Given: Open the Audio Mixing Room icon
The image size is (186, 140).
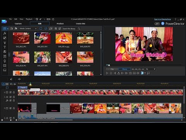Looking at the screenshot, I should point(5,56).
